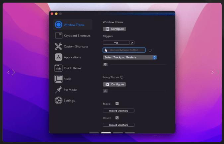
Task: Open Applications App Store icon
Action: pos(58,57)
